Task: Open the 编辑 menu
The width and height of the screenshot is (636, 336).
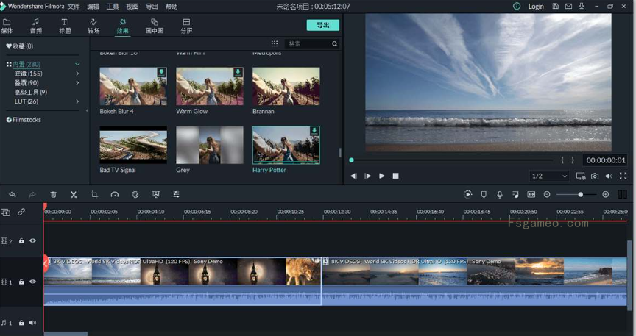Action: (93, 7)
